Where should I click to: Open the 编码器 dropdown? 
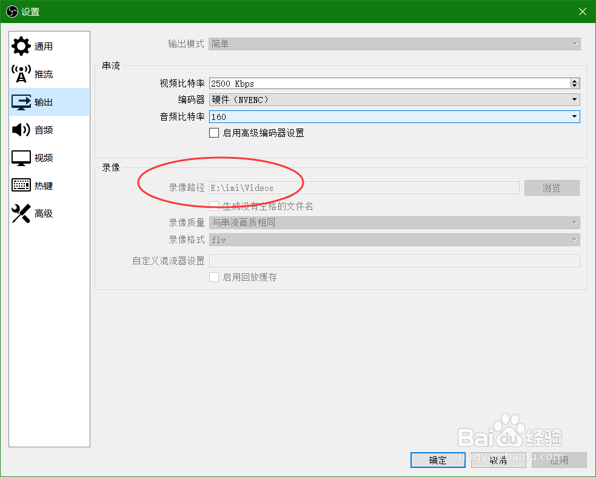coord(573,99)
